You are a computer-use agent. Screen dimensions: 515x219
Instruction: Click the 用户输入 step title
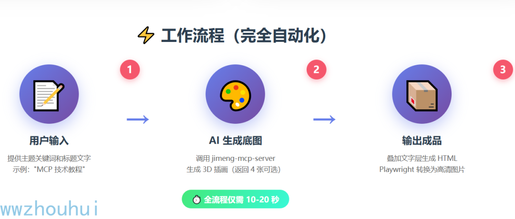[x=49, y=140]
